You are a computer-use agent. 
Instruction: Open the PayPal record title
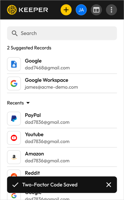click(x=33, y=115)
